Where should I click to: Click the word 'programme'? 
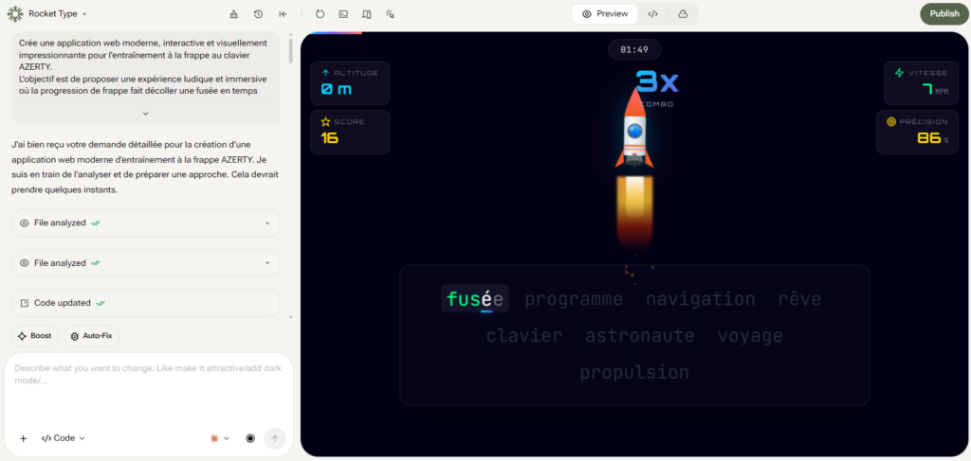tap(574, 299)
